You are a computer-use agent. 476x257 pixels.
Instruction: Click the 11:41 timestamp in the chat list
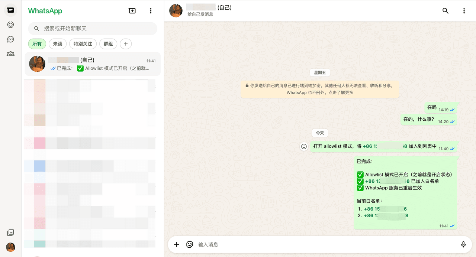pos(151,61)
